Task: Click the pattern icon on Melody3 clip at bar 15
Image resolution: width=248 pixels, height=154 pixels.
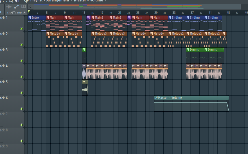Action: pyautogui.click(x=93, y=34)
